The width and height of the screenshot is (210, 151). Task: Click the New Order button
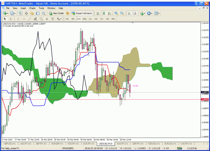click(56, 13)
